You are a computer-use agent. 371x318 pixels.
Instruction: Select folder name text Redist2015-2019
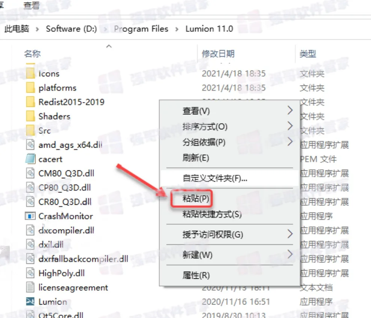pos(72,102)
